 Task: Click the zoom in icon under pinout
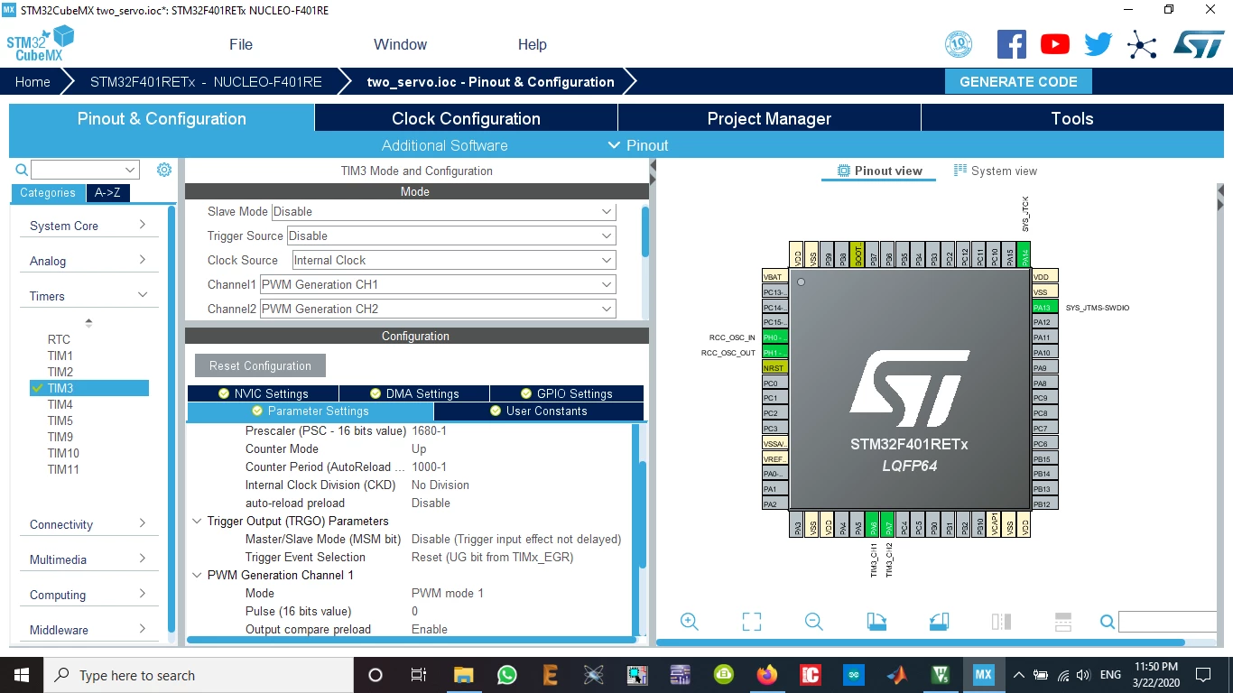tap(690, 622)
